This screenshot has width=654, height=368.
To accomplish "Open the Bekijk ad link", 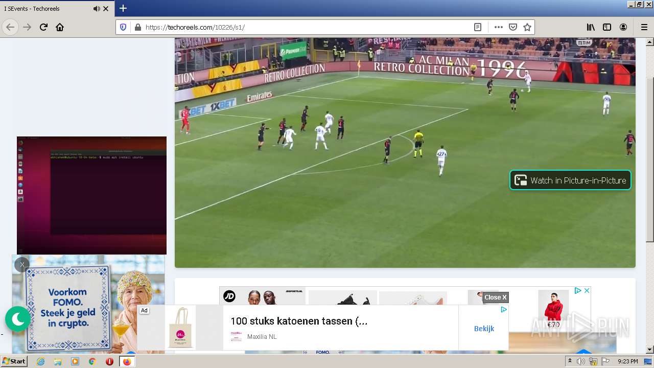I will pyautogui.click(x=484, y=329).
